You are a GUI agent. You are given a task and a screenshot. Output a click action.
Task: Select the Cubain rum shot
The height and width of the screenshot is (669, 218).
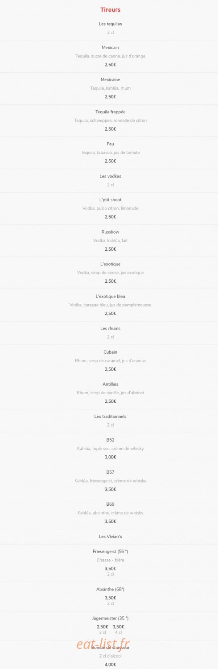110,352
